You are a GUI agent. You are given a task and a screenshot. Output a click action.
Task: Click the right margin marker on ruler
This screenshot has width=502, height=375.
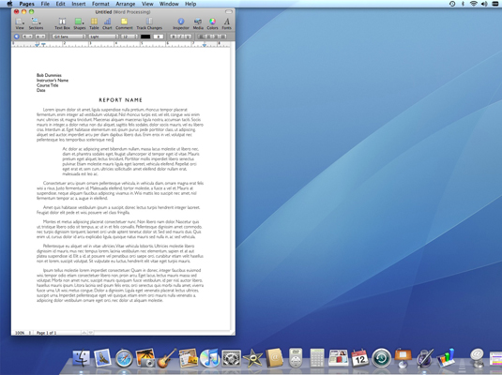click(x=205, y=45)
